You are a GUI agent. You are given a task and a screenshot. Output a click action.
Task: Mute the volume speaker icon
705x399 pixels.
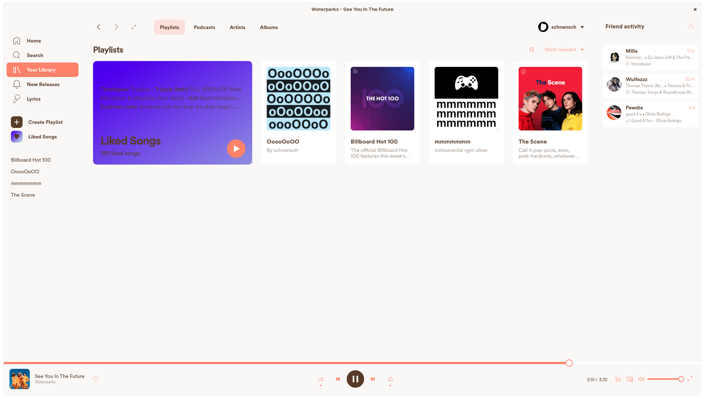point(641,379)
